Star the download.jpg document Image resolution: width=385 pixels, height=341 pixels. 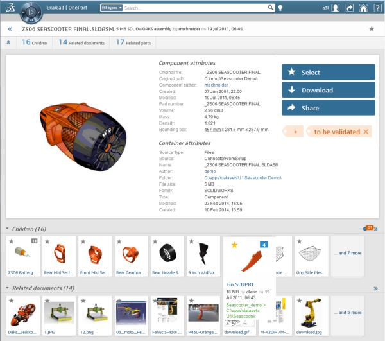299,301
